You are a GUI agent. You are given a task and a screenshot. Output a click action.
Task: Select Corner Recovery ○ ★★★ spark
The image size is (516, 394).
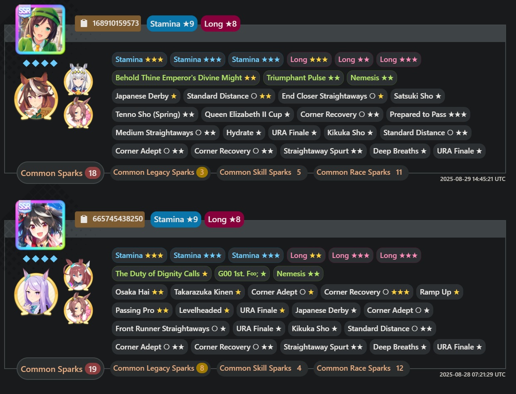click(x=367, y=292)
